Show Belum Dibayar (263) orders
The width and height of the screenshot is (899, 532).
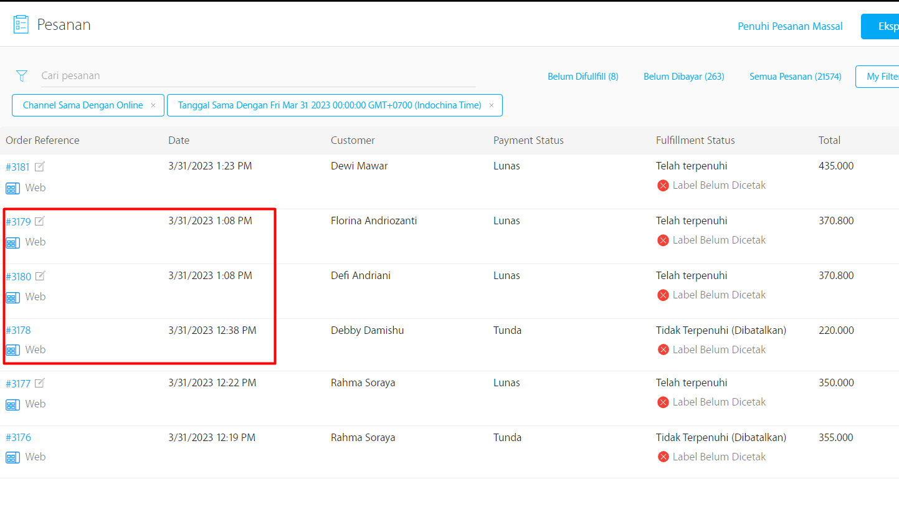pyautogui.click(x=683, y=77)
